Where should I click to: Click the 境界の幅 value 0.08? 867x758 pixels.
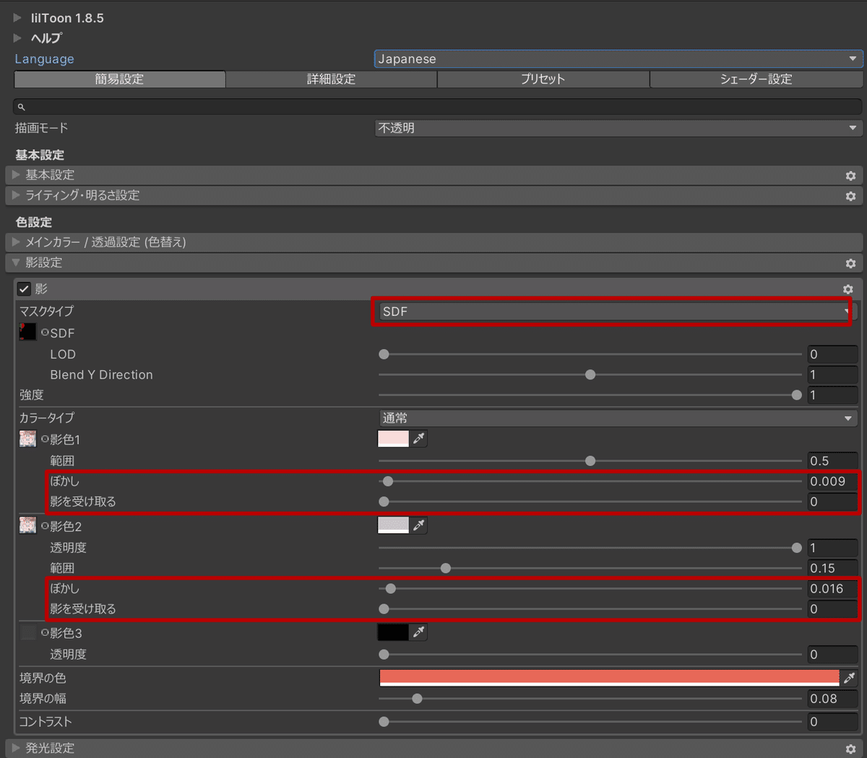pyautogui.click(x=832, y=699)
